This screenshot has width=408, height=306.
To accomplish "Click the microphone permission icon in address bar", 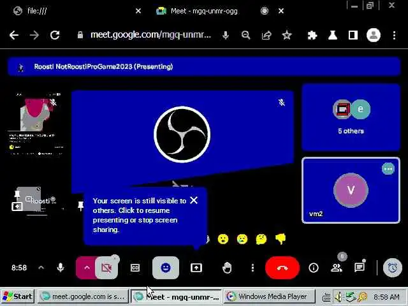I will [226, 35].
